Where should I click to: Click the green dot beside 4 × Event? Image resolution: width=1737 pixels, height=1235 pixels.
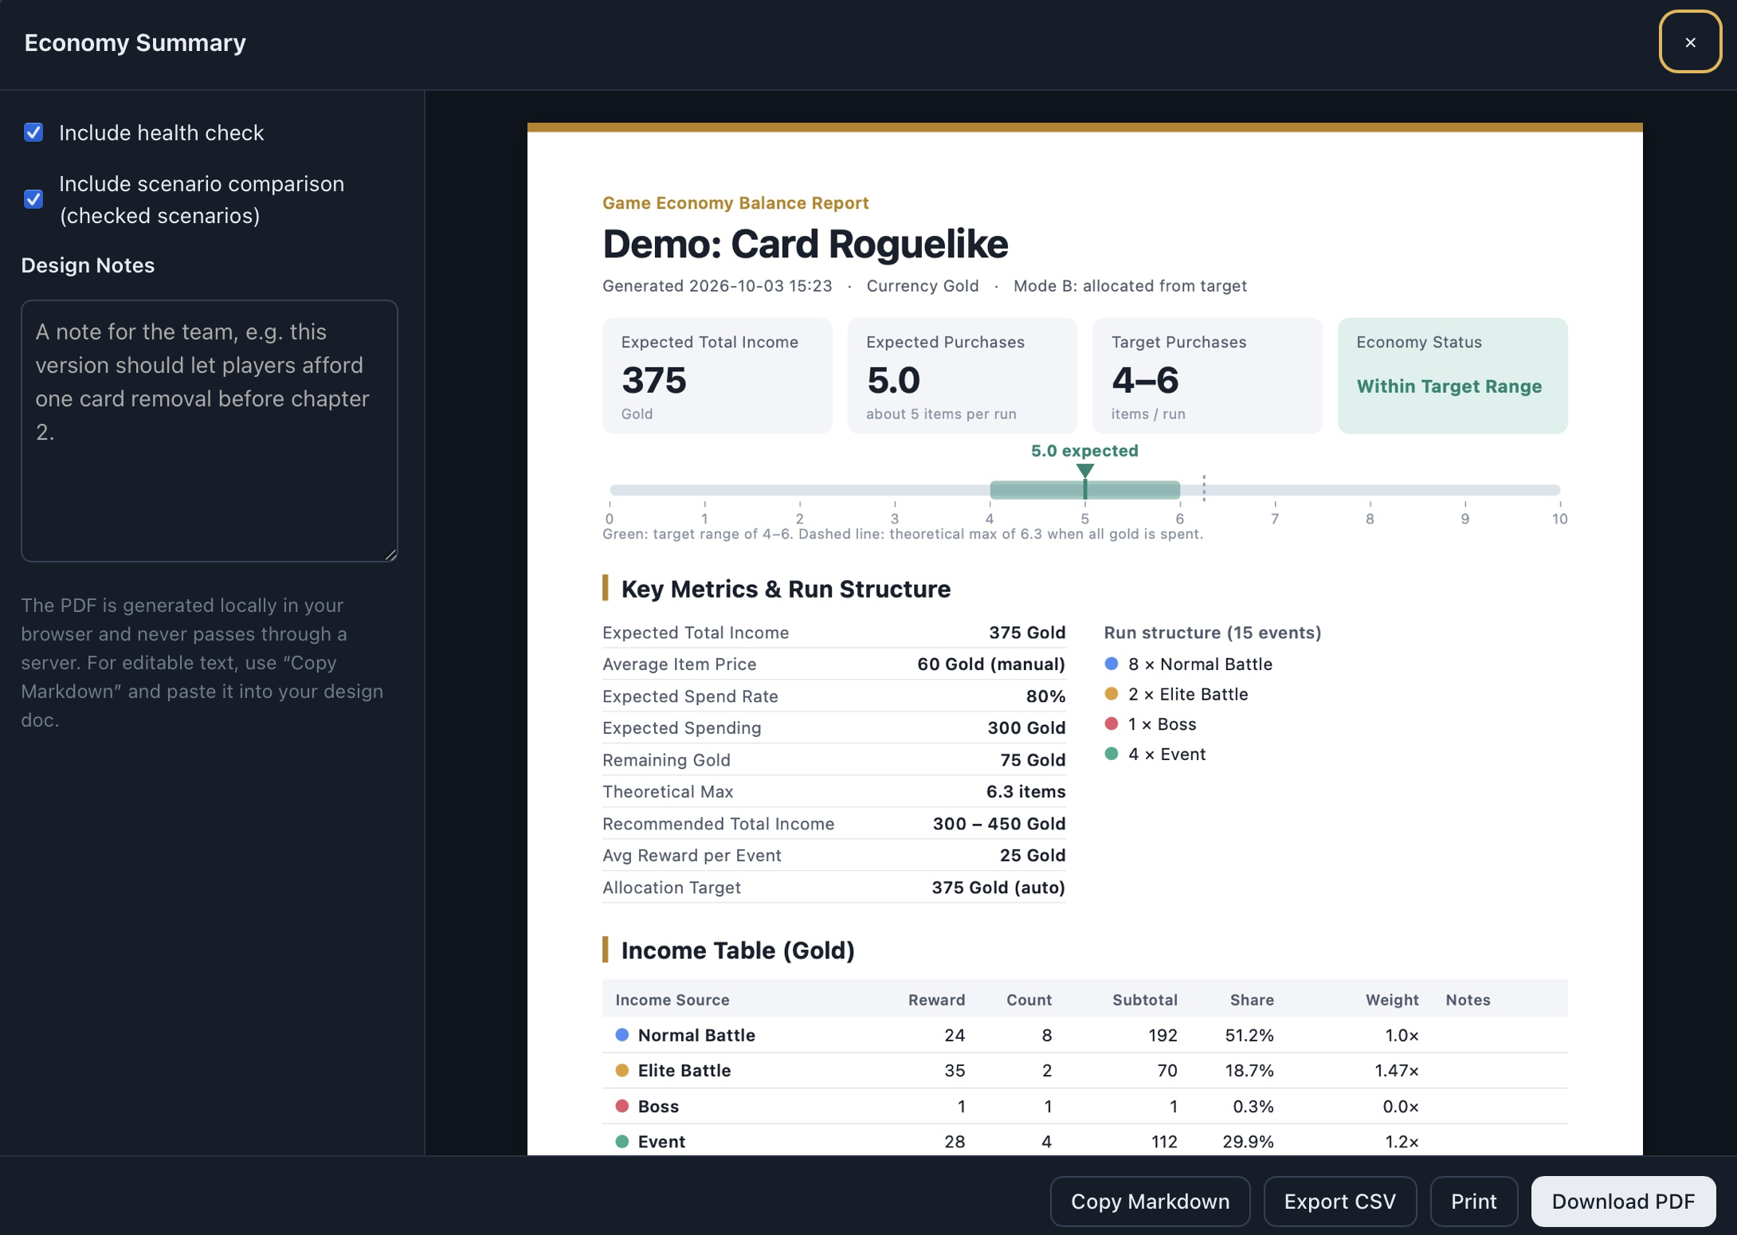click(x=1112, y=754)
